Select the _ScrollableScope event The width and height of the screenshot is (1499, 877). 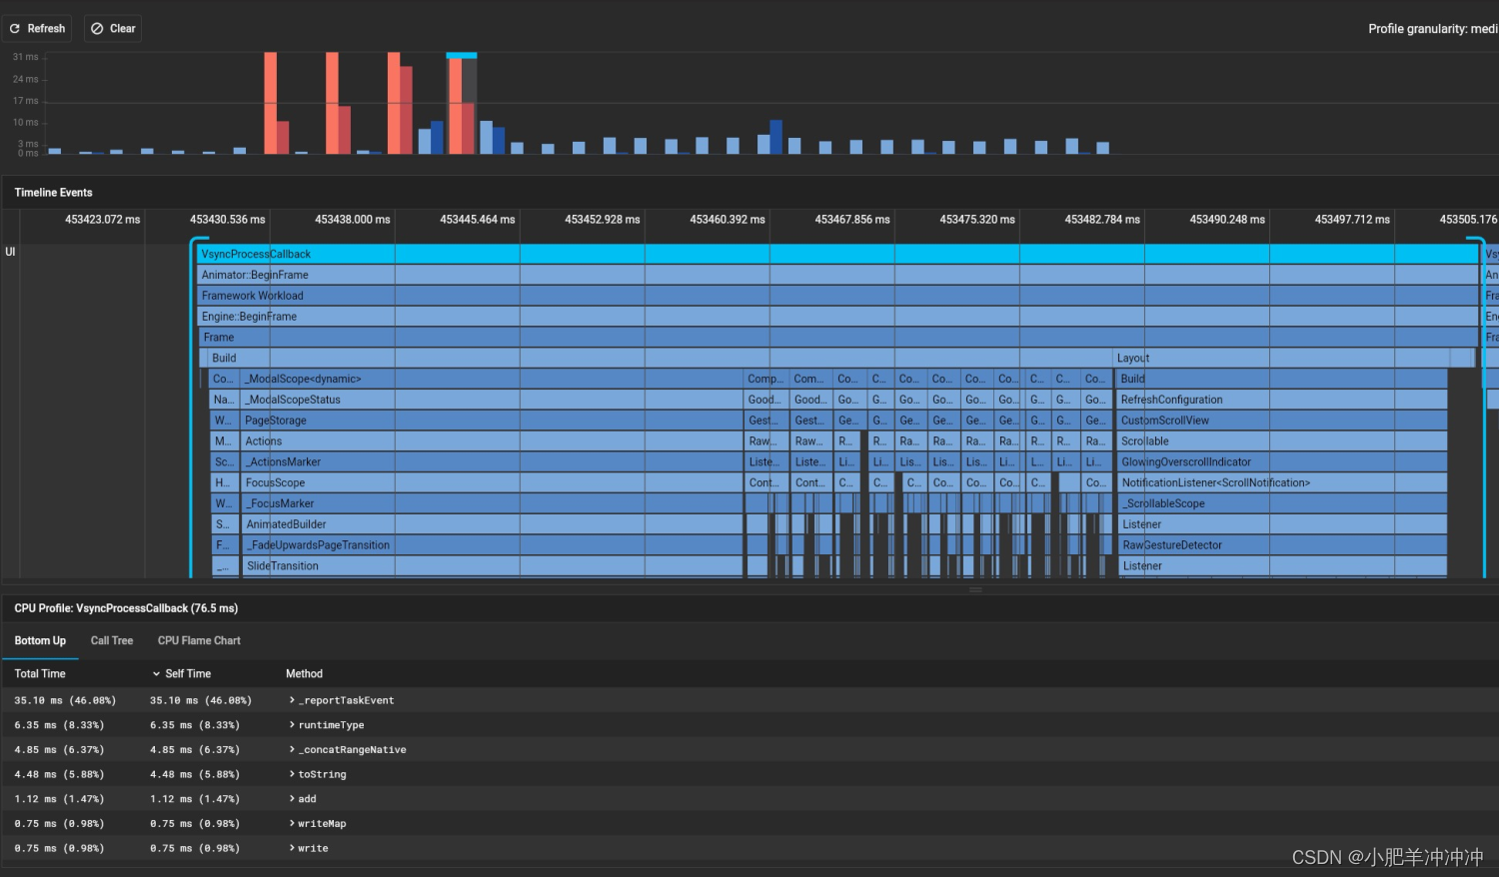(1282, 504)
